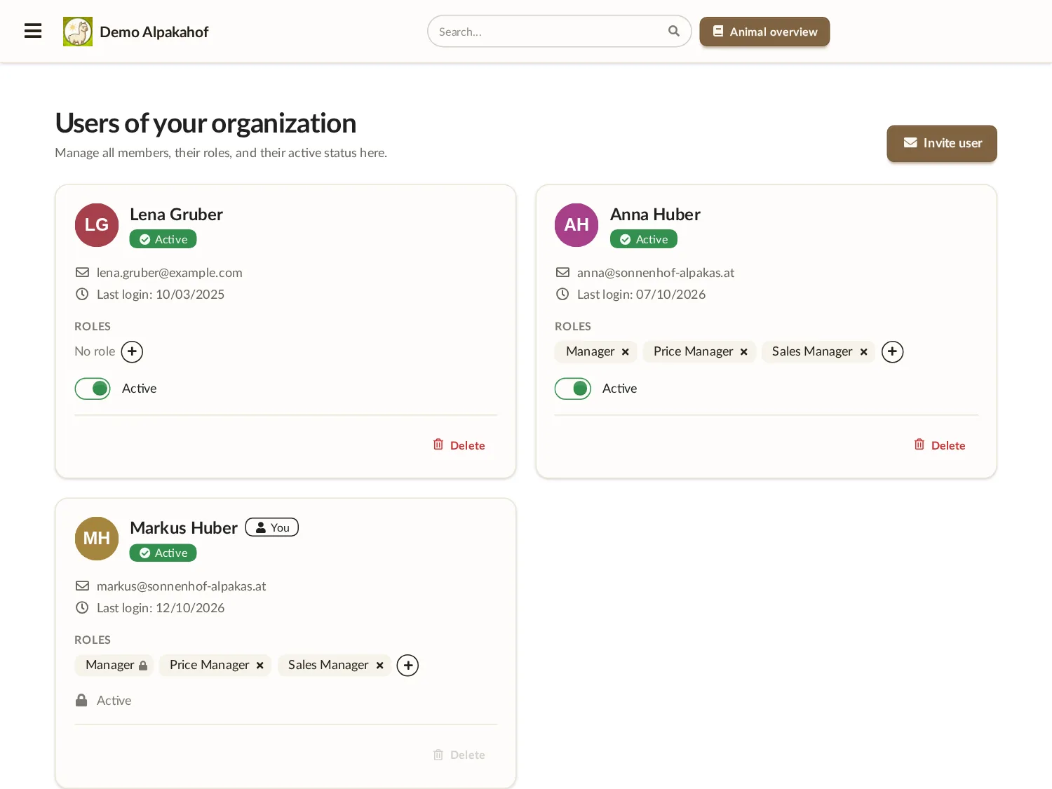Viewport: 1052px width, 789px height.
Task: Click 'Last login: 10/03/2025' text
Action: tap(161, 295)
